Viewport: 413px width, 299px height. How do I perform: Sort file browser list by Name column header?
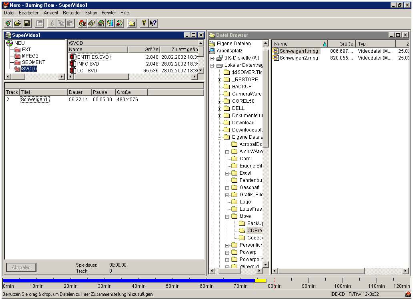[x=300, y=44]
